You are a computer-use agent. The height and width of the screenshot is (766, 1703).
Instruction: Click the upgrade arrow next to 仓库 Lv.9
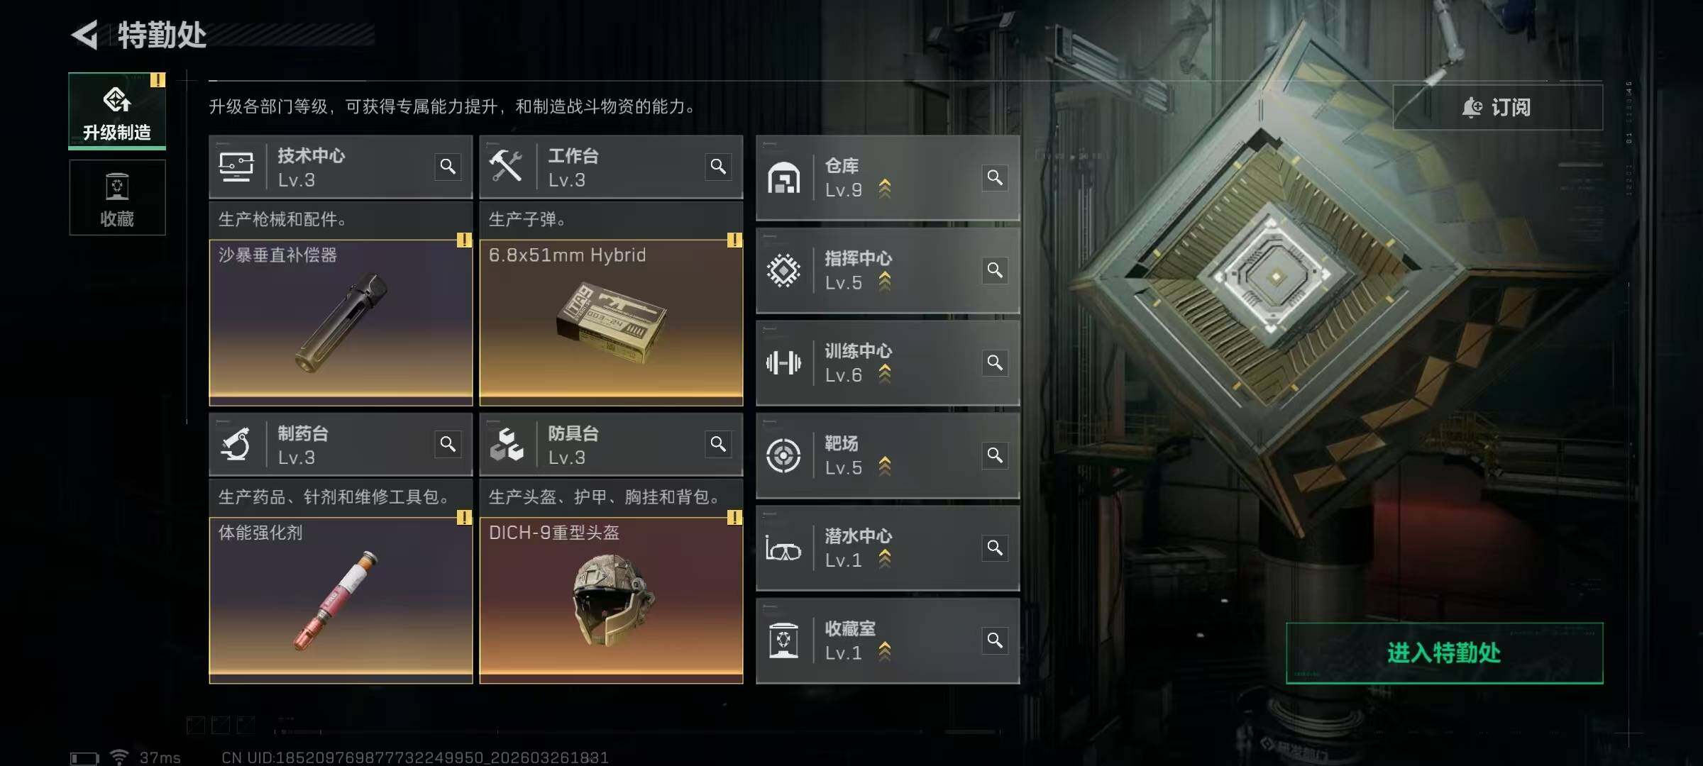[x=884, y=189]
